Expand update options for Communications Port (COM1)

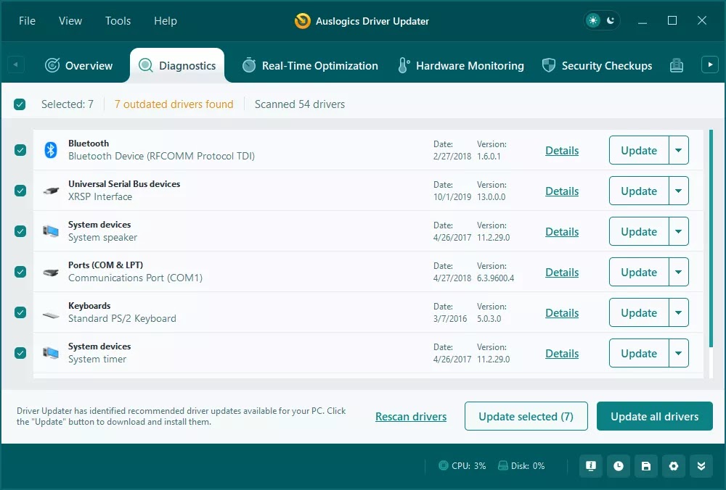click(679, 272)
